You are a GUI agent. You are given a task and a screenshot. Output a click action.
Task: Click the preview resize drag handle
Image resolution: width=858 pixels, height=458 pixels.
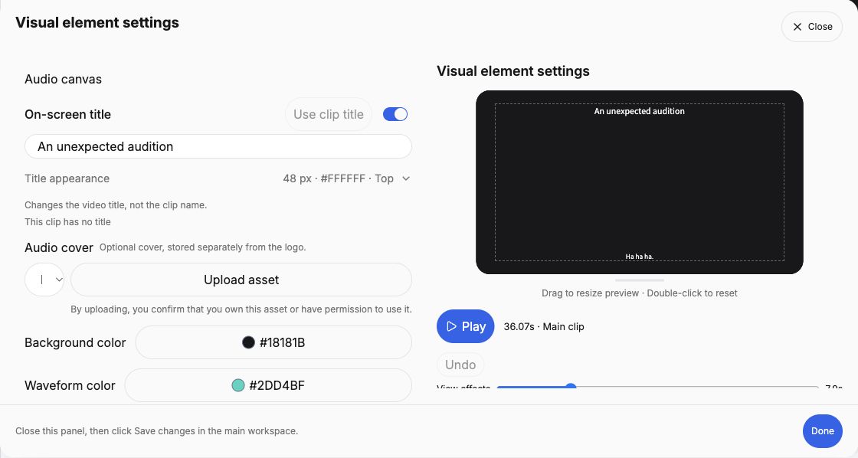[639, 280]
